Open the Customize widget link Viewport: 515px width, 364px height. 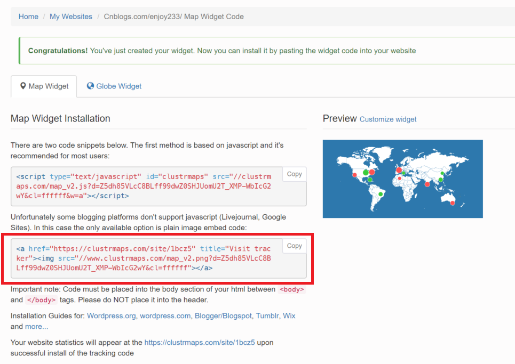388,119
